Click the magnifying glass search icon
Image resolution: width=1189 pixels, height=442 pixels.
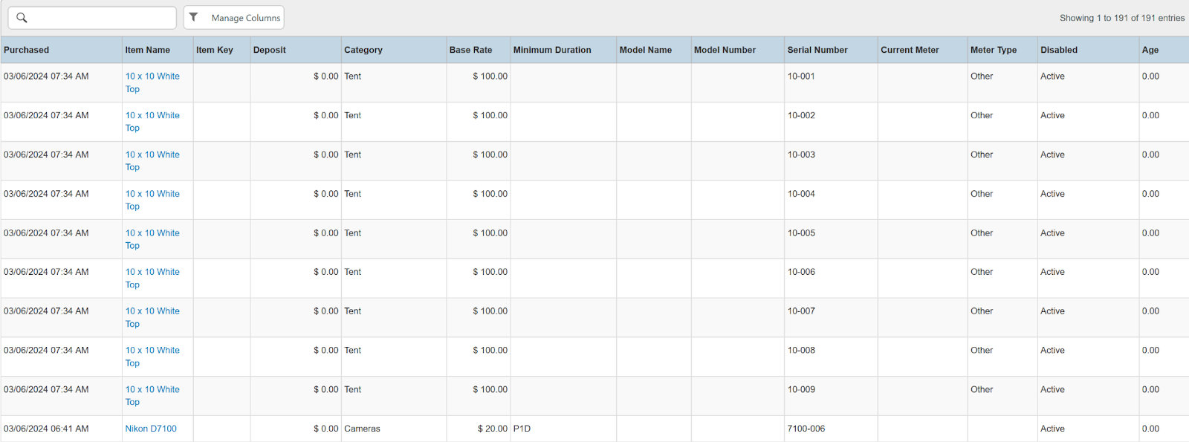pyautogui.click(x=22, y=18)
